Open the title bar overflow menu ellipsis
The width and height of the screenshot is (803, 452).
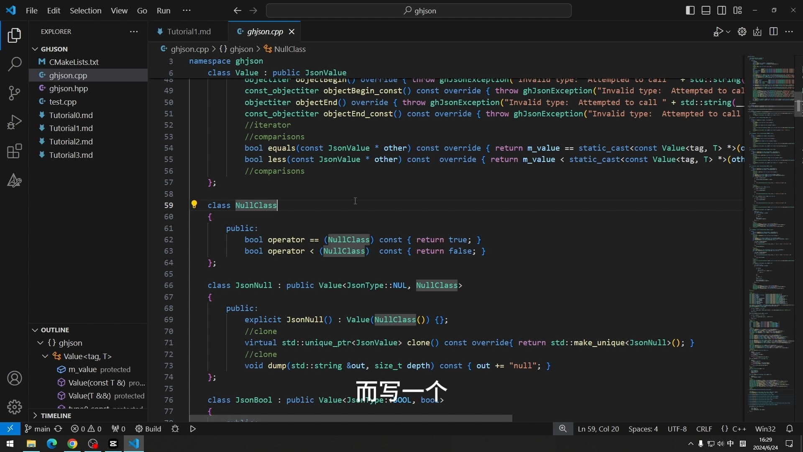[x=187, y=10]
